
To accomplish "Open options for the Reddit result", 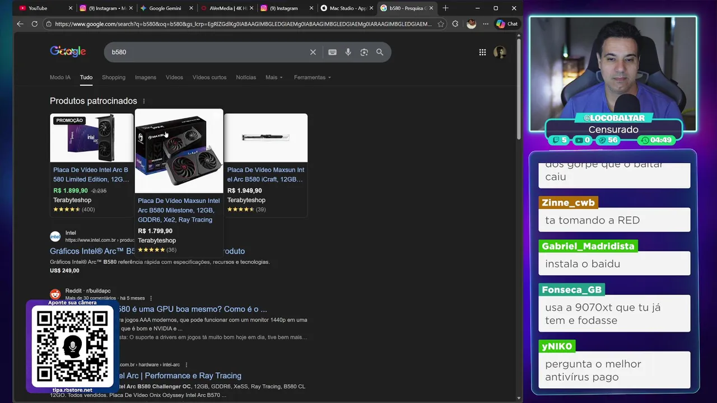I will 151,298.
